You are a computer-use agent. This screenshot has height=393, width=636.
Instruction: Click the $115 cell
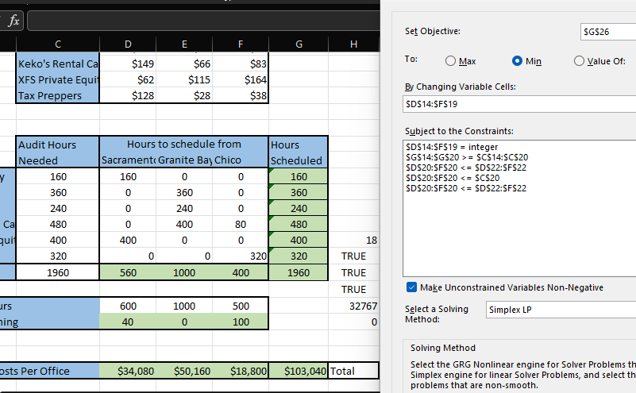pos(184,79)
